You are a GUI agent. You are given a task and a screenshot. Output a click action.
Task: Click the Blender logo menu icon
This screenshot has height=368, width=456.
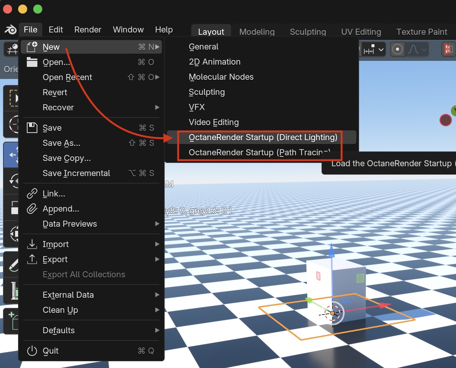click(x=10, y=29)
